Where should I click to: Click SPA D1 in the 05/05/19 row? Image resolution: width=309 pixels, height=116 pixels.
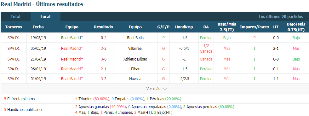14,48
